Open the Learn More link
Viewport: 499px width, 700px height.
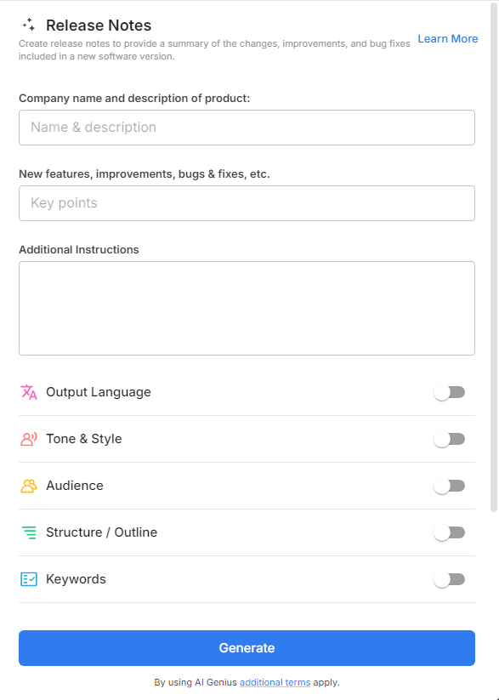(x=447, y=38)
